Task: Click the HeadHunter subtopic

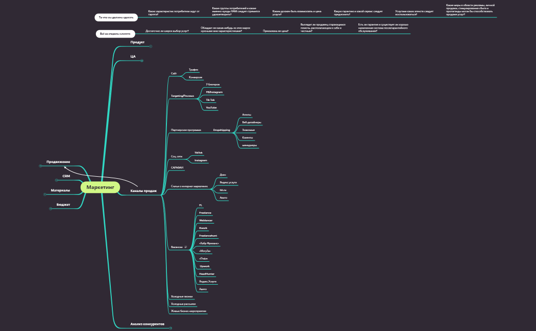Action: (x=207, y=274)
